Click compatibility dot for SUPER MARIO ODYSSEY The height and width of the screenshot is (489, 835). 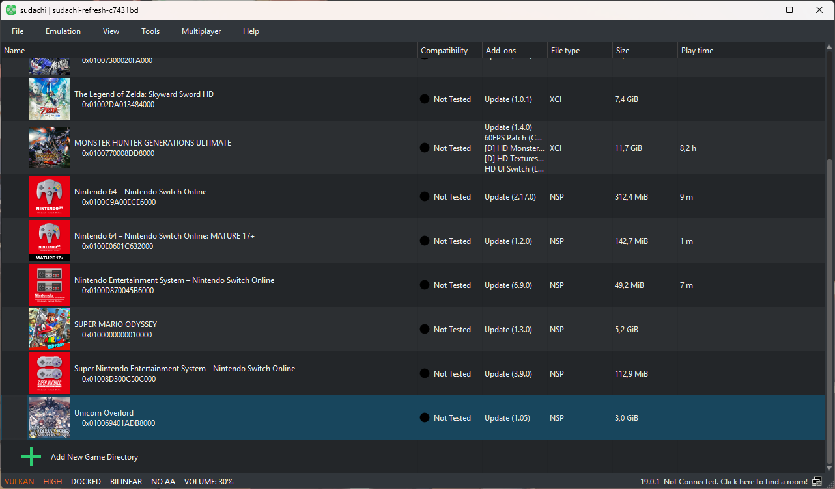coord(425,330)
